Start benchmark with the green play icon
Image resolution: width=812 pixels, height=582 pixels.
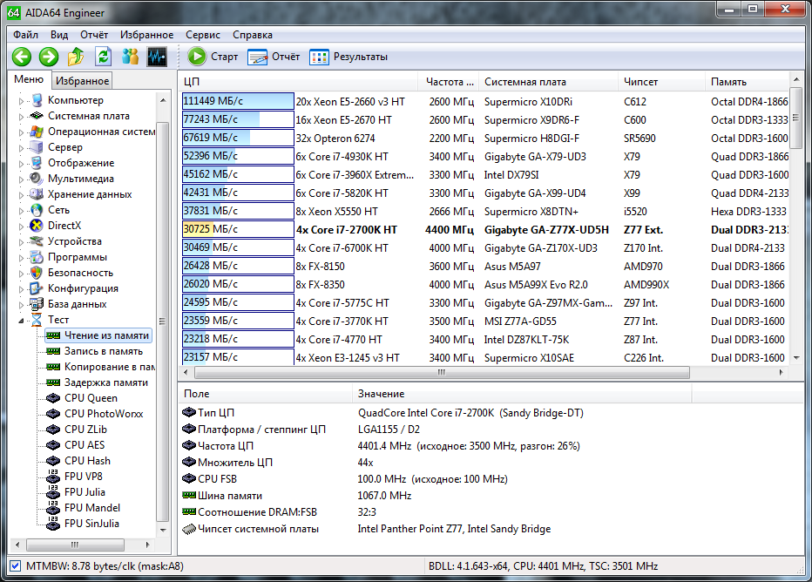[x=197, y=57]
